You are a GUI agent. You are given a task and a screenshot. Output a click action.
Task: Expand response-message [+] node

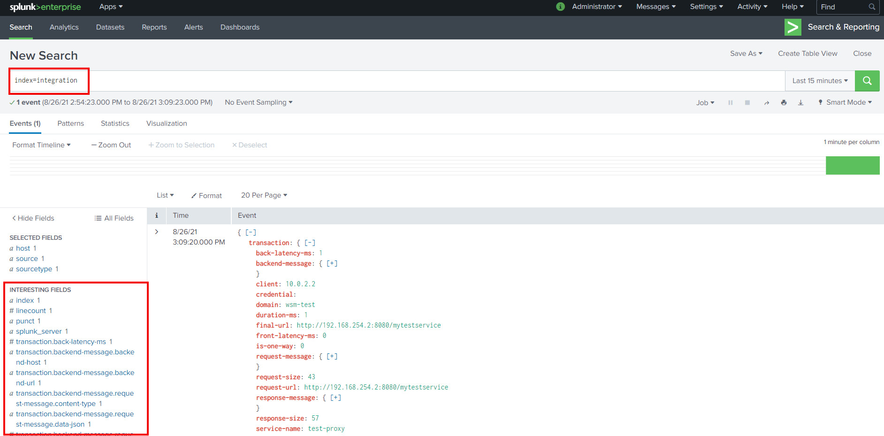336,398
